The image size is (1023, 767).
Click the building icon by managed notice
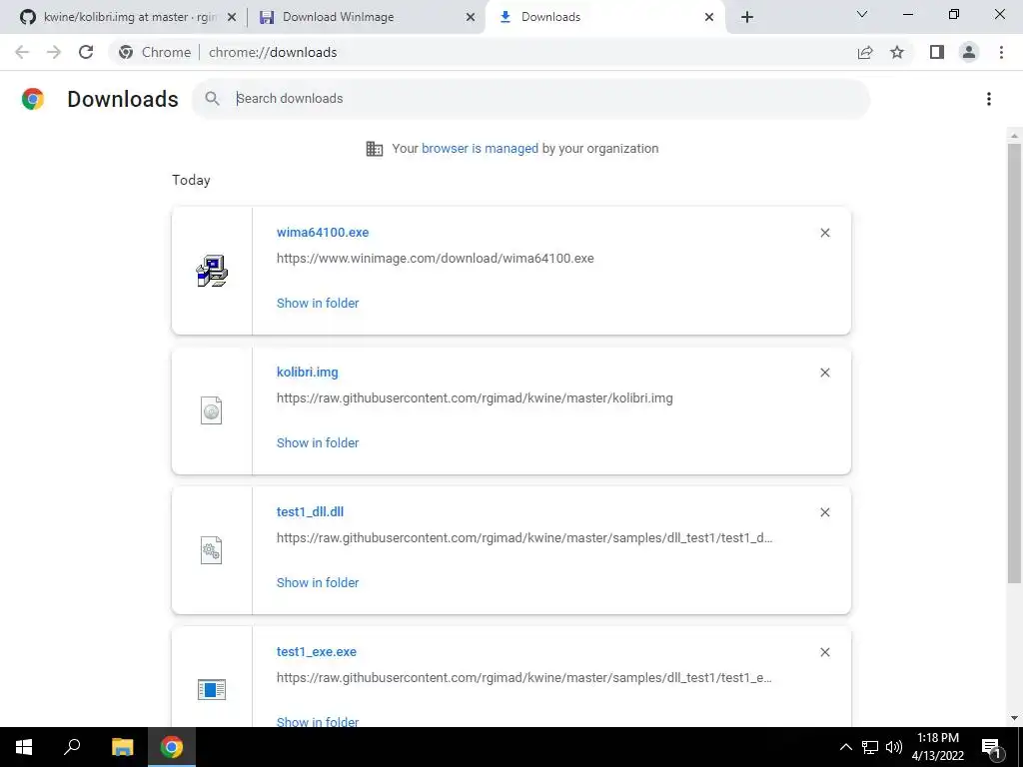click(x=375, y=149)
